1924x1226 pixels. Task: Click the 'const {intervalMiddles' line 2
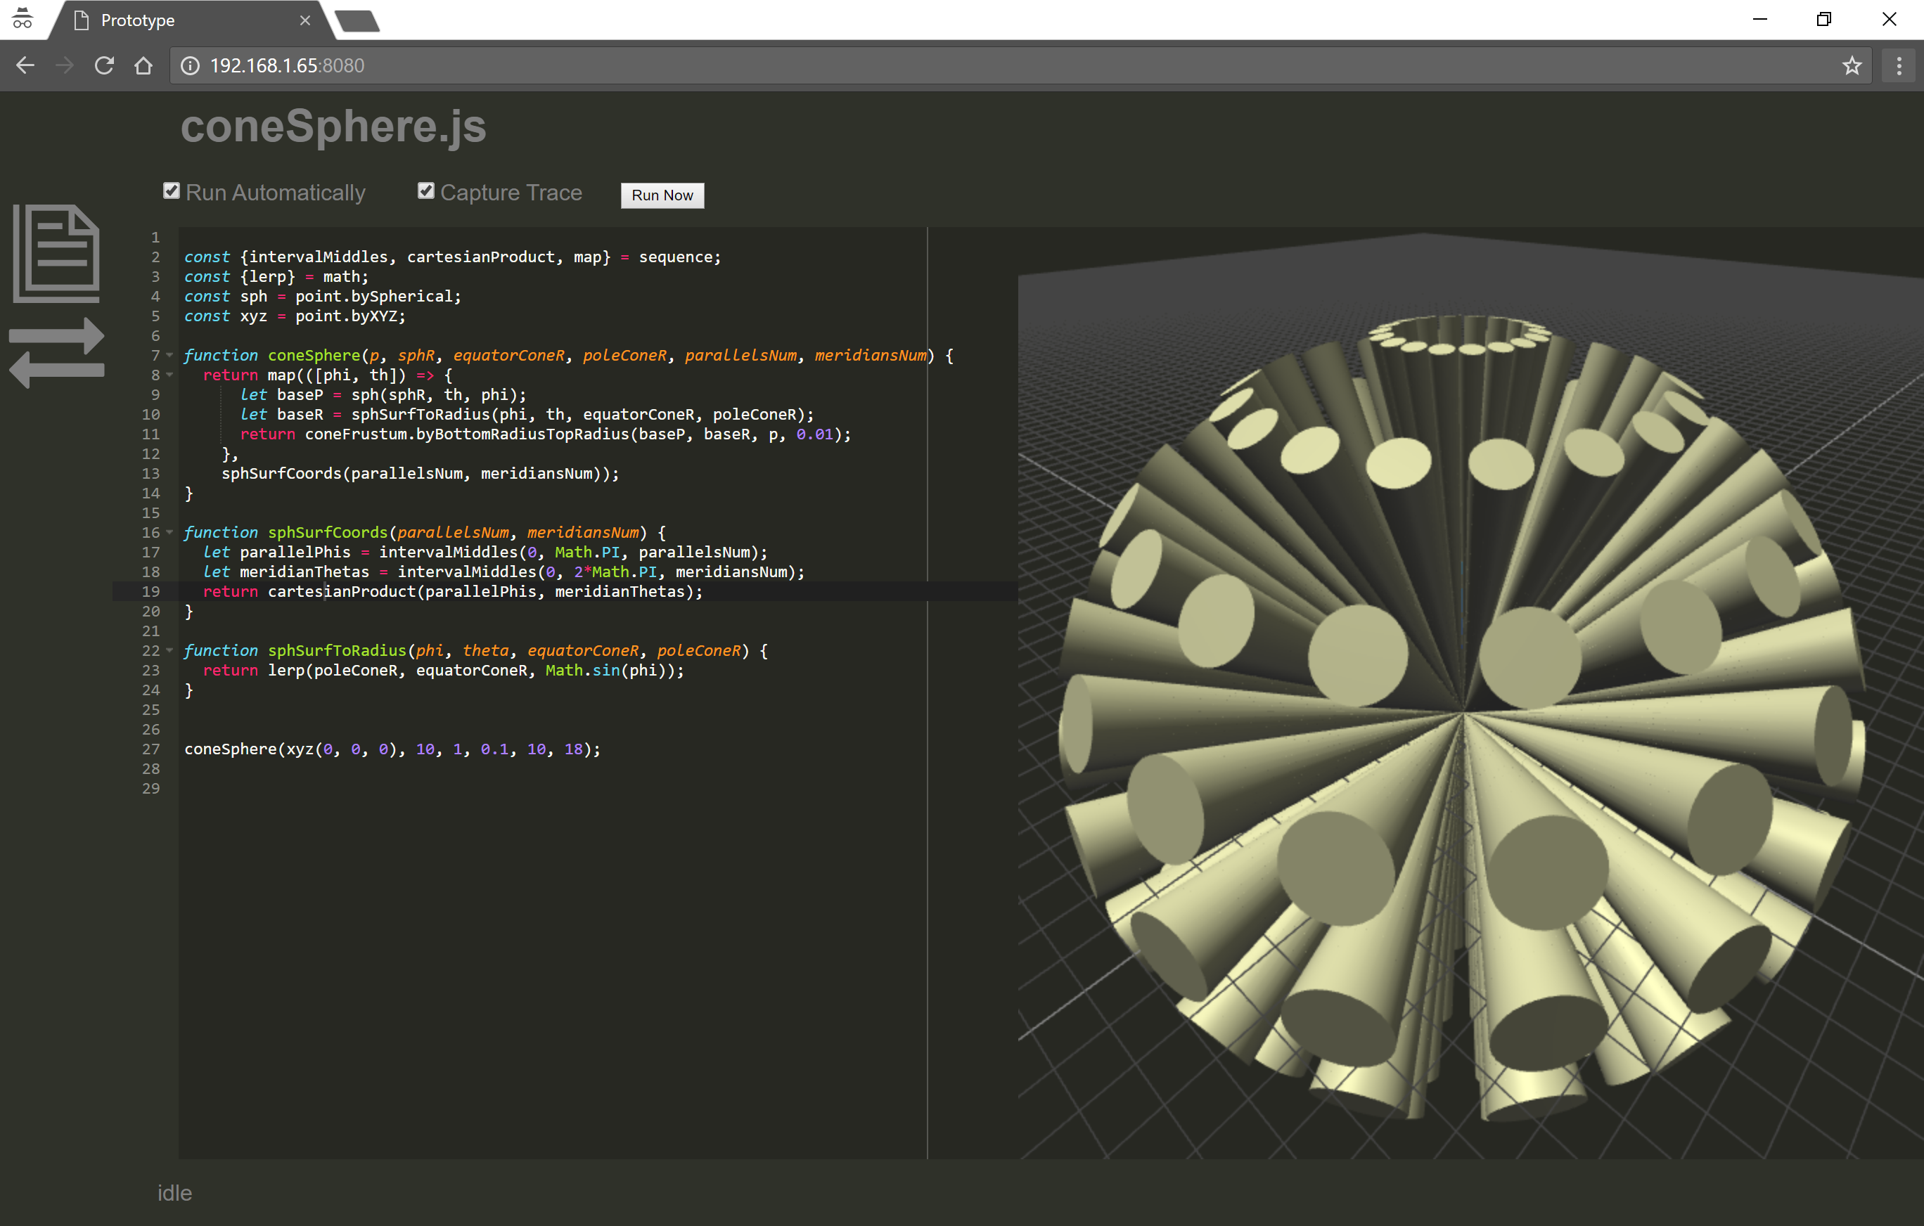[452, 257]
